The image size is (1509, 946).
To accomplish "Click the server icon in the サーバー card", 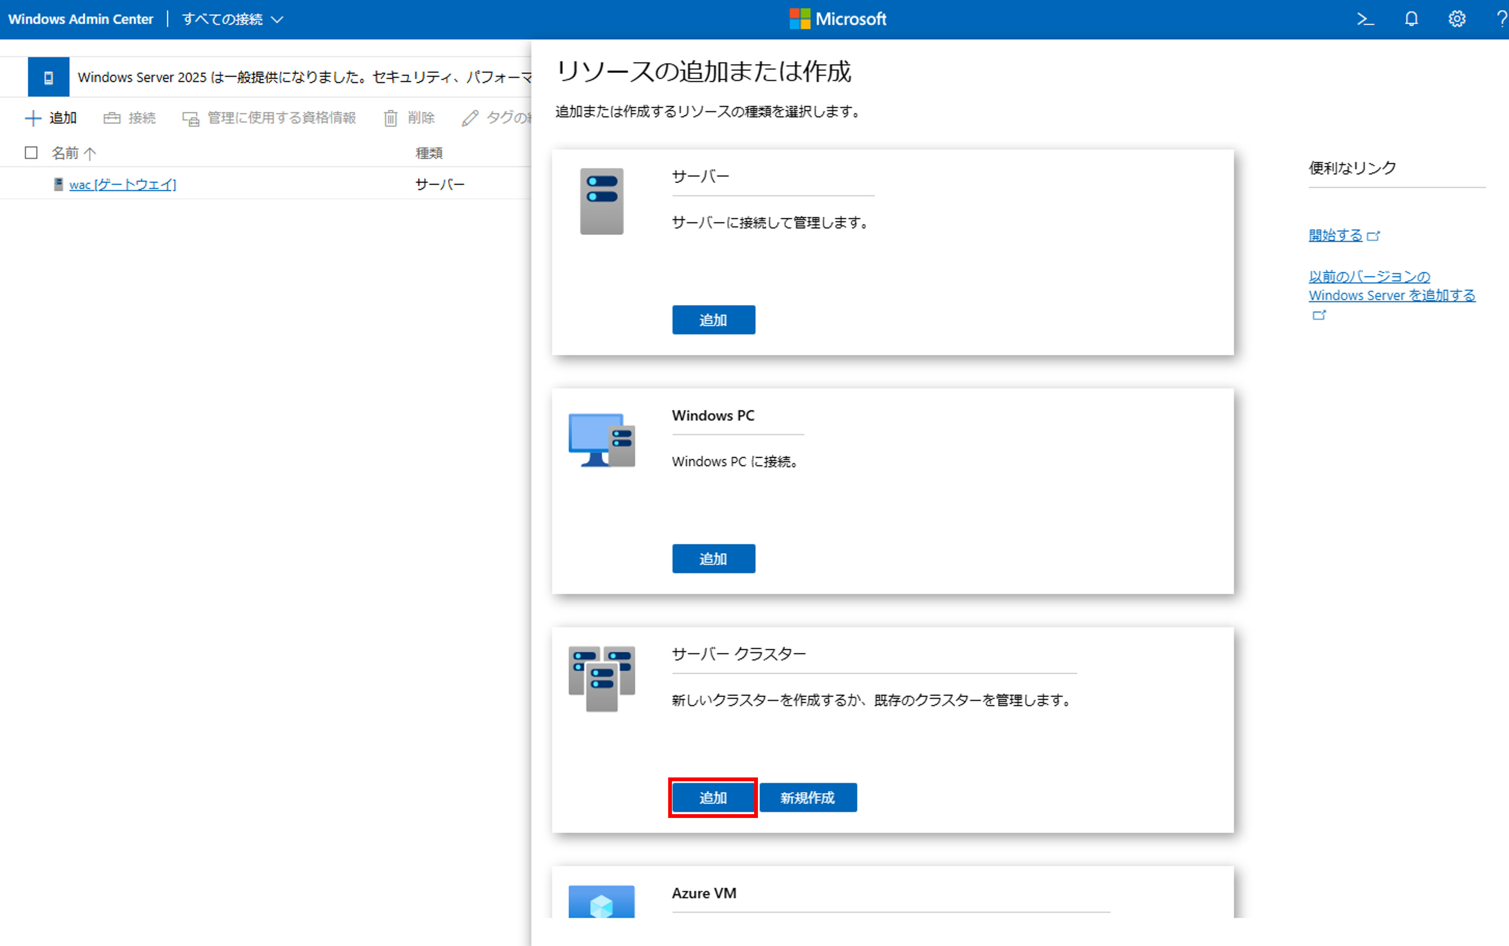I will click(x=601, y=201).
